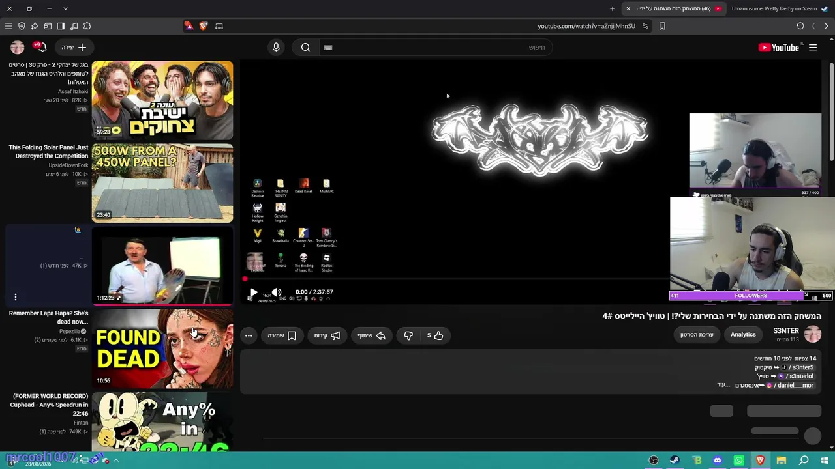Screen dimensions: 835x469
Task: Open Analytics for this video
Action: tap(743, 335)
